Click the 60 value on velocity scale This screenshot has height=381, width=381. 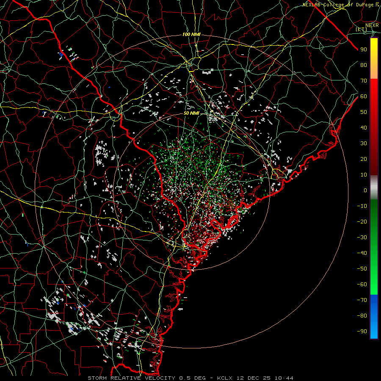point(364,97)
